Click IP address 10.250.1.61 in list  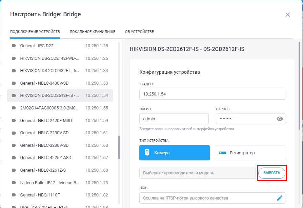[97, 133]
